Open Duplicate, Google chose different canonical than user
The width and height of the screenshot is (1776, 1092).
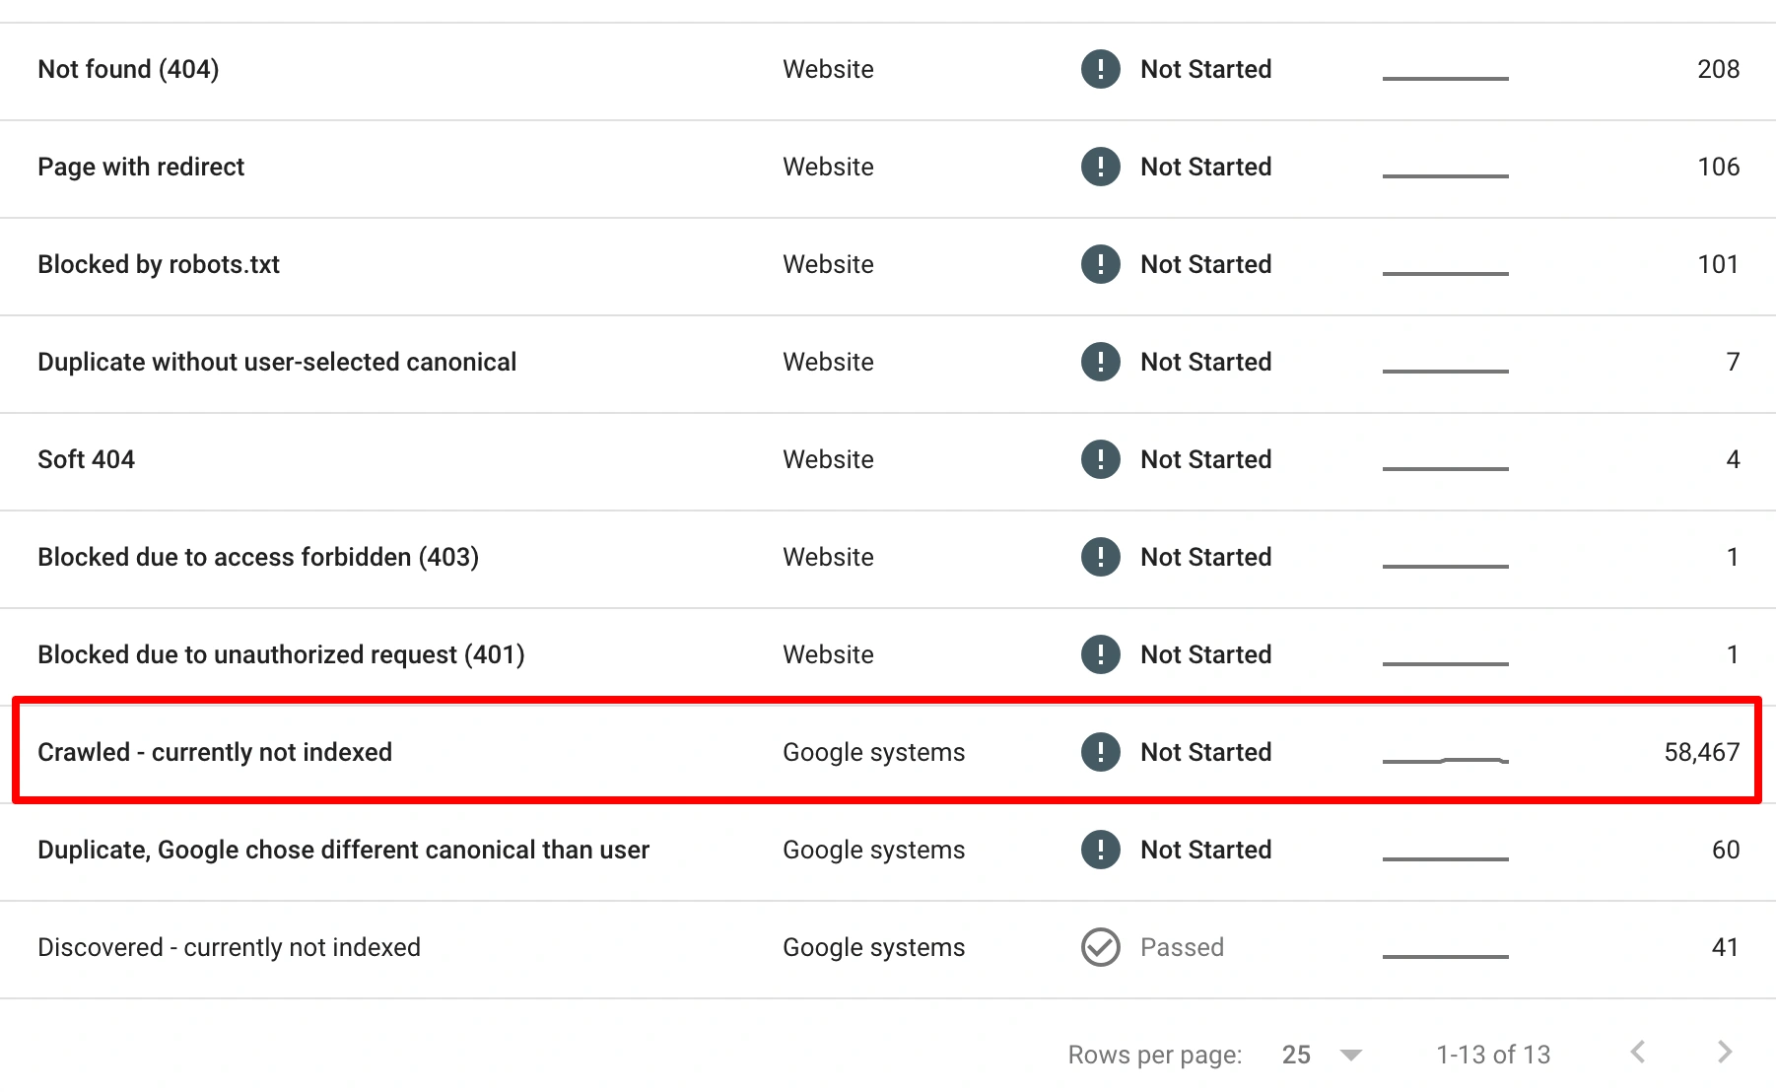[343, 850]
